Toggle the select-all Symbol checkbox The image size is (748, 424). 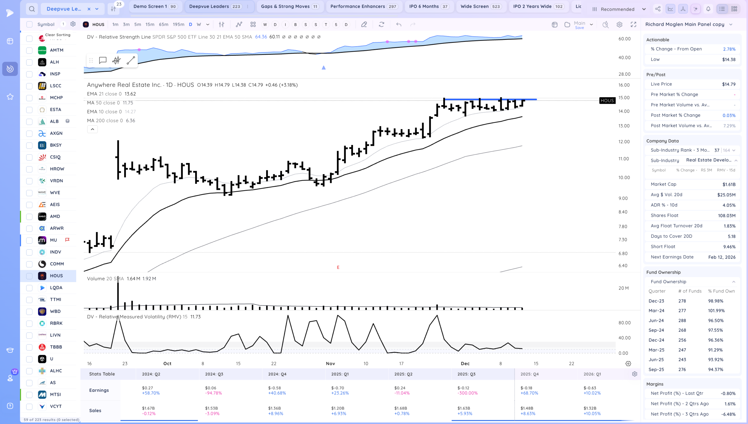coord(29,24)
